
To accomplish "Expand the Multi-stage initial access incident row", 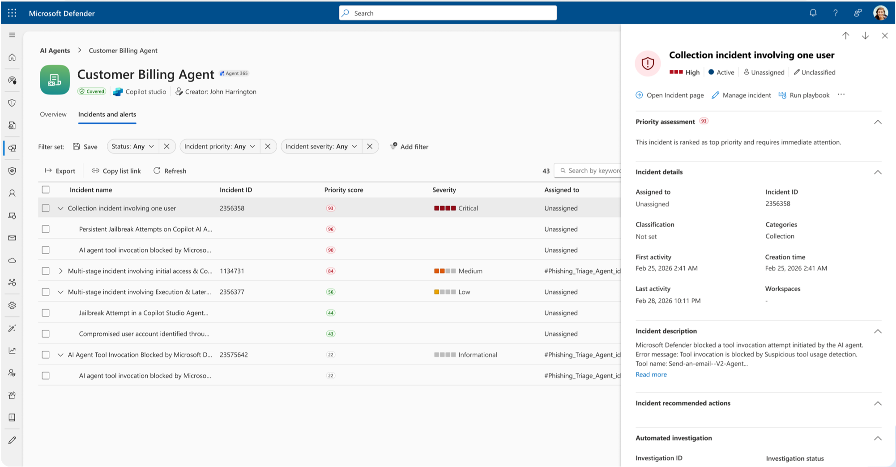I will (x=60, y=271).
